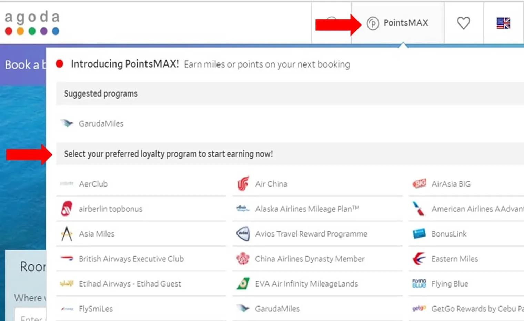Select Avios Travel Reward Programme
This screenshot has height=321, width=524.
point(311,234)
